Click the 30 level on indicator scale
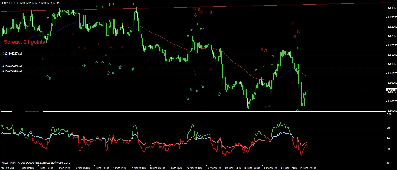The width and height of the screenshot is (397, 170). tap(389, 149)
